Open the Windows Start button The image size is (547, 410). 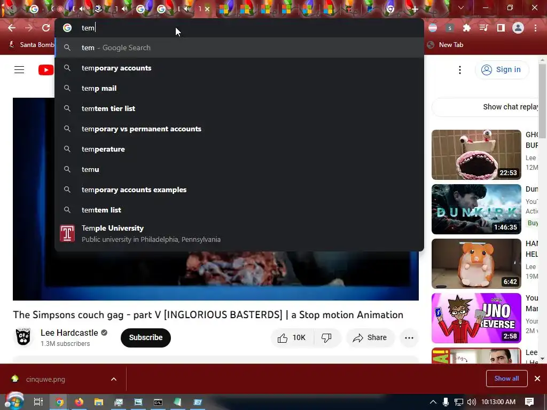14,402
